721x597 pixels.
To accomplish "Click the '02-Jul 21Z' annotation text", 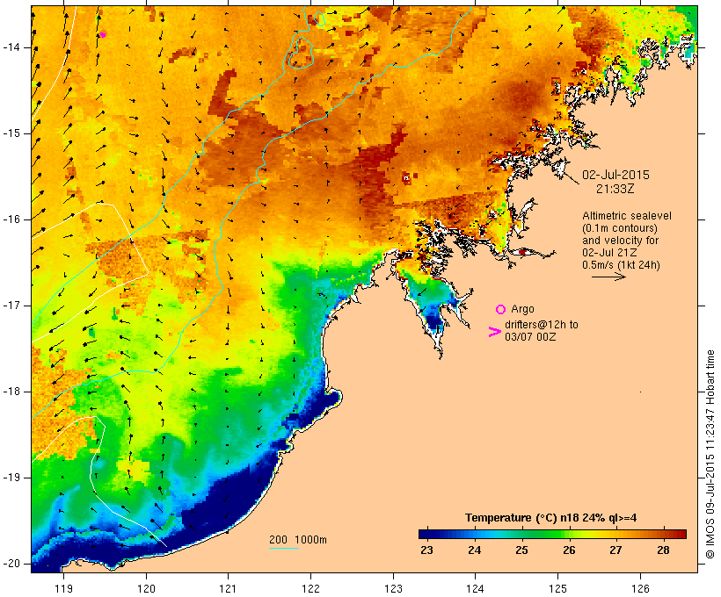I will click(609, 253).
